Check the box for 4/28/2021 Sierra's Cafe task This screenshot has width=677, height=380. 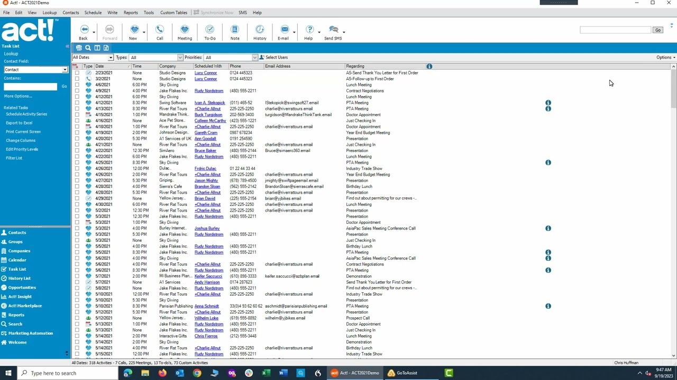(x=77, y=186)
